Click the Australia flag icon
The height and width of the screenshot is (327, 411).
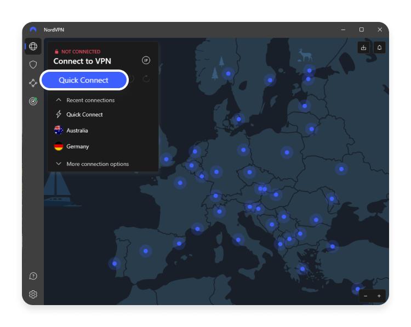coord(59,130)
